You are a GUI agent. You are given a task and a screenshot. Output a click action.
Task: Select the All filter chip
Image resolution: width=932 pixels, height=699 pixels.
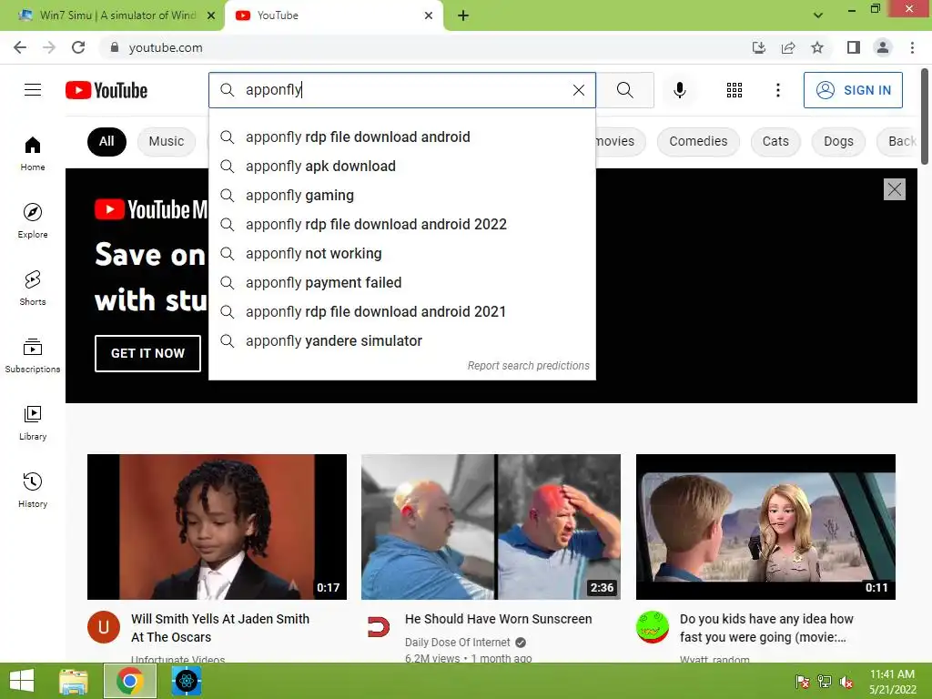pyautogui.click(x=106, y=141)
